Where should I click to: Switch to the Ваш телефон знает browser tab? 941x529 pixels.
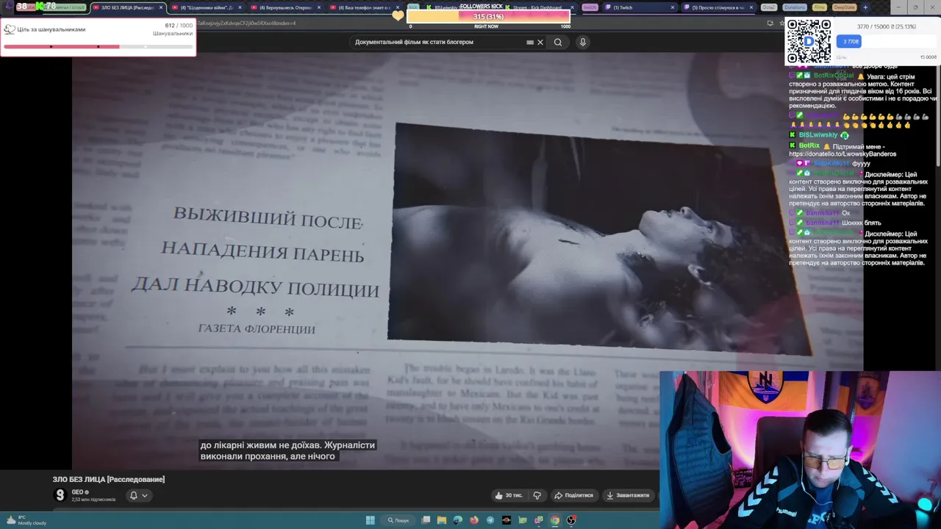364,7
